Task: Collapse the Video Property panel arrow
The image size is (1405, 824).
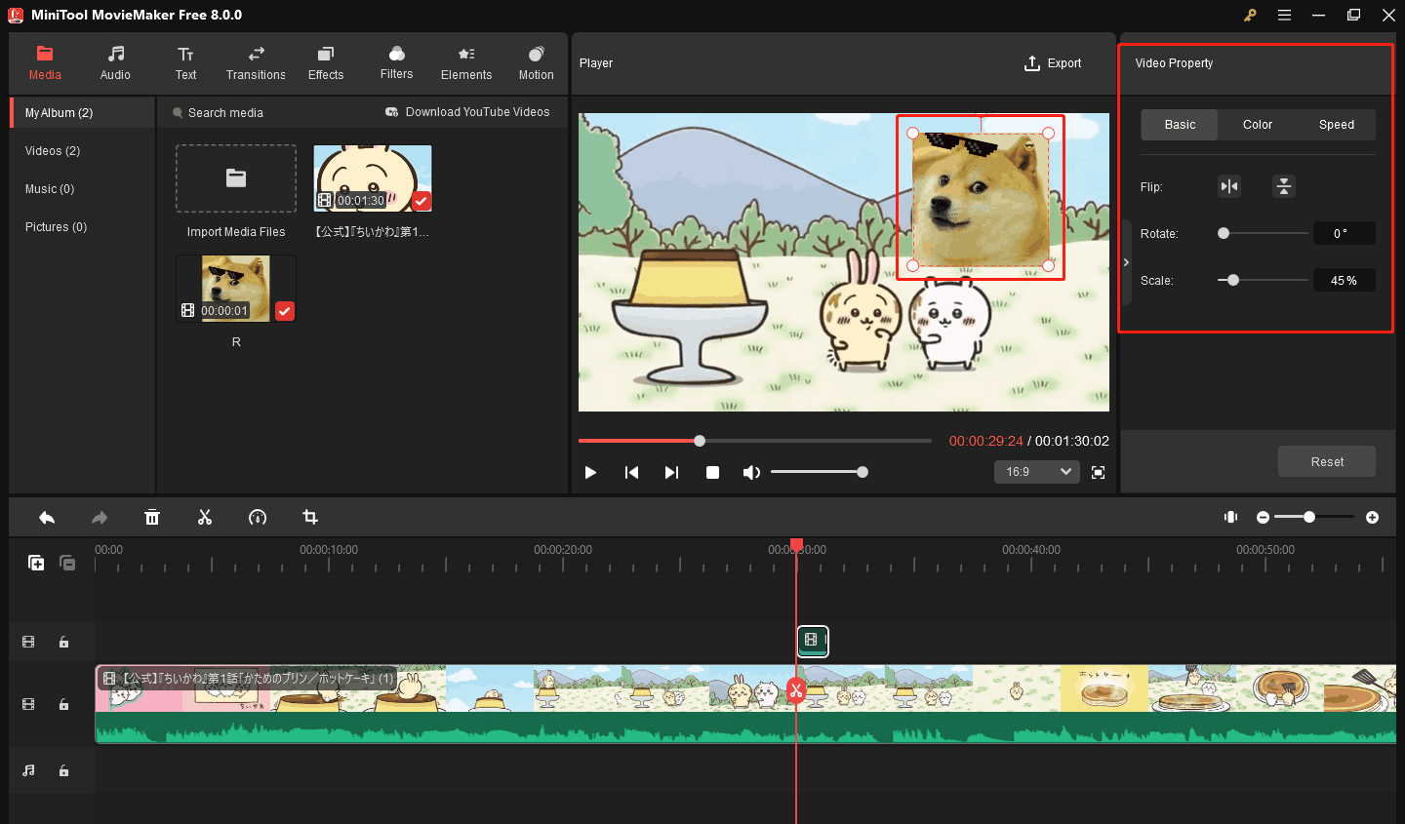Action: point(1126,262)
